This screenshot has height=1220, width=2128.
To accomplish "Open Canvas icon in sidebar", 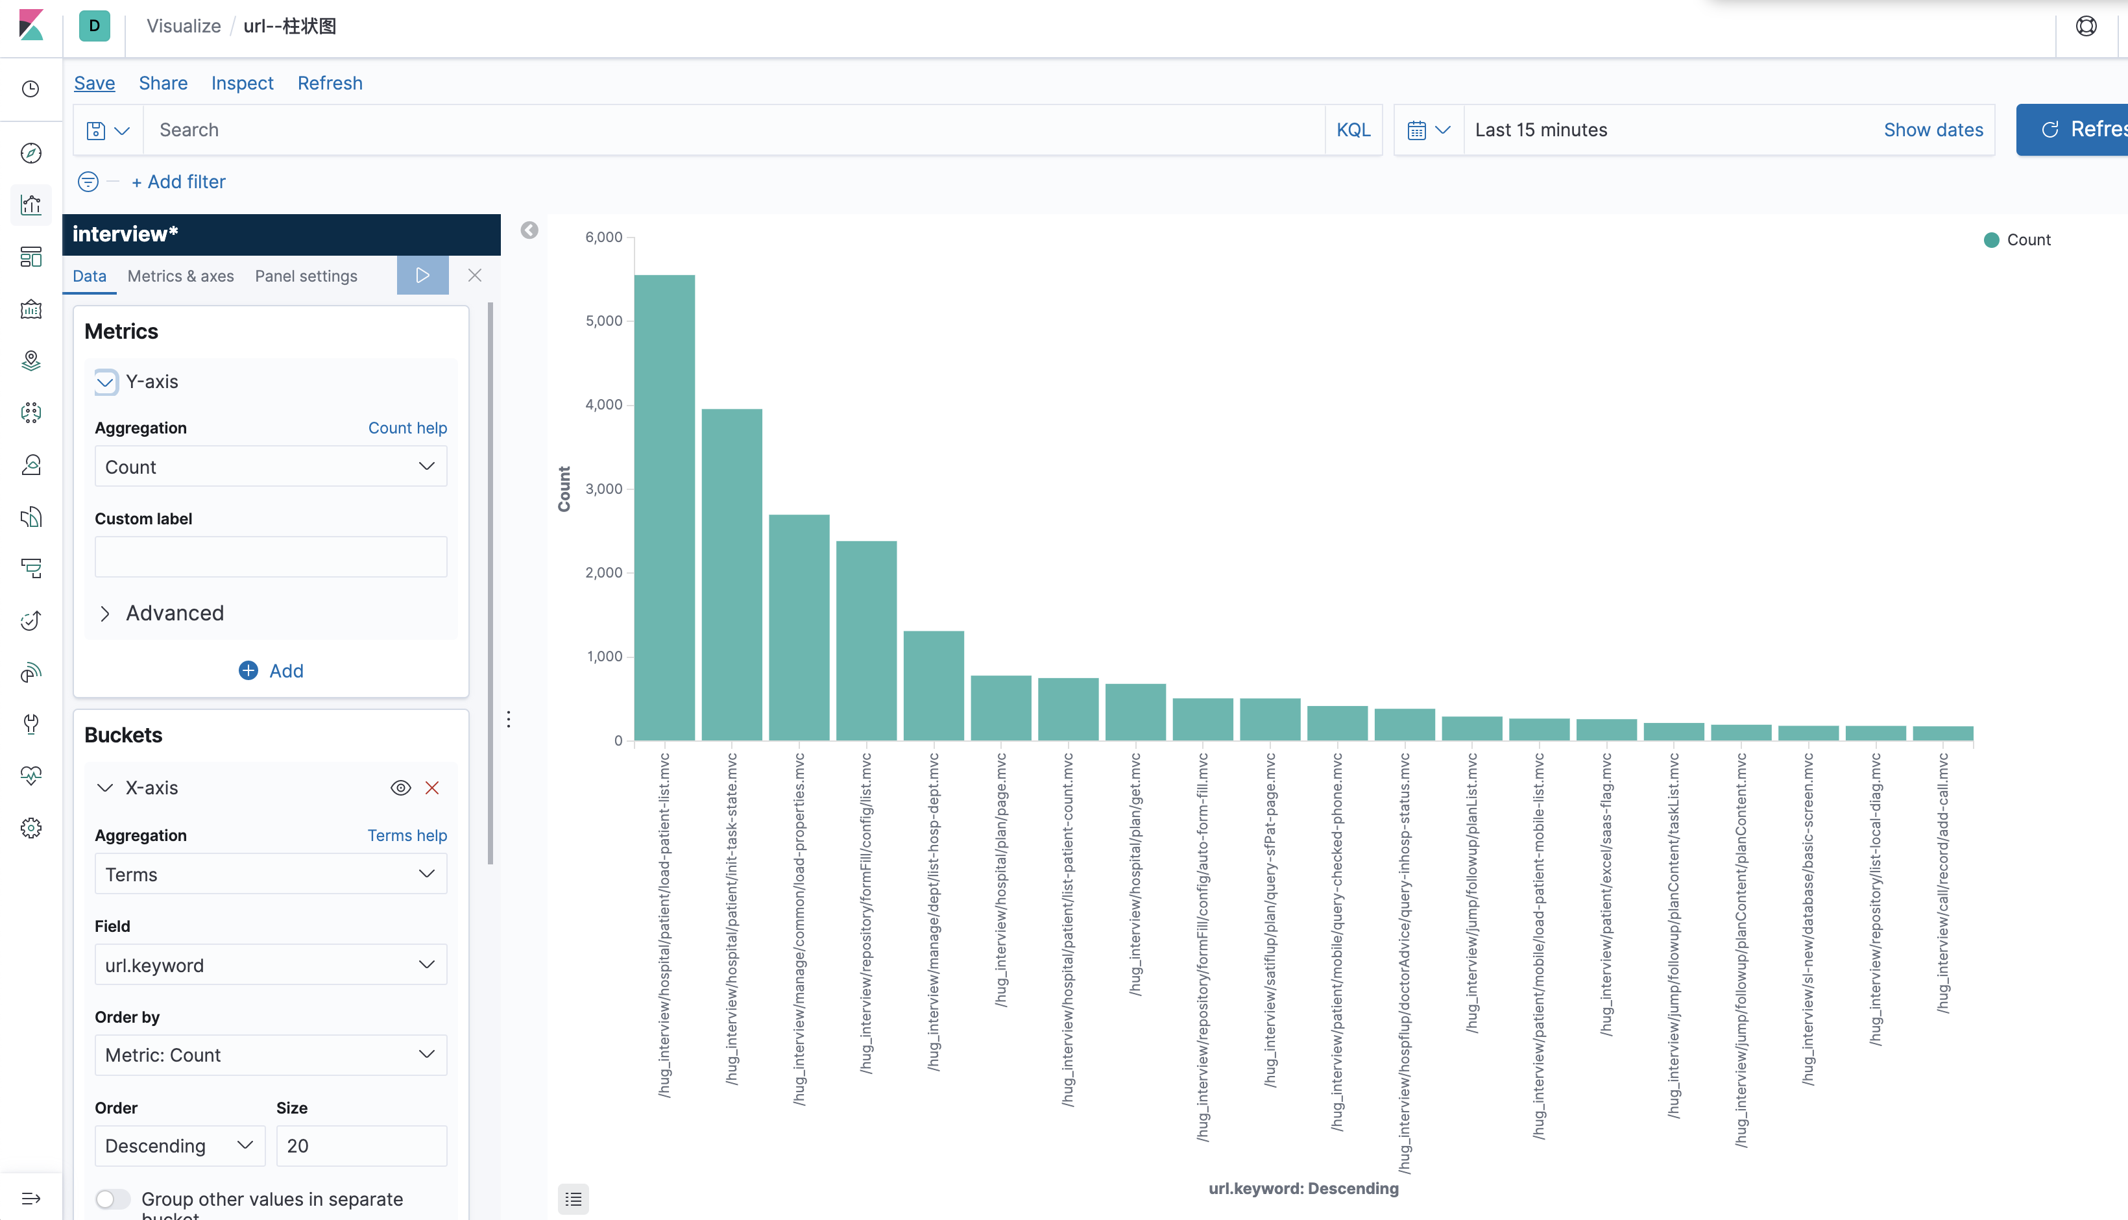I will click(31, 309).
